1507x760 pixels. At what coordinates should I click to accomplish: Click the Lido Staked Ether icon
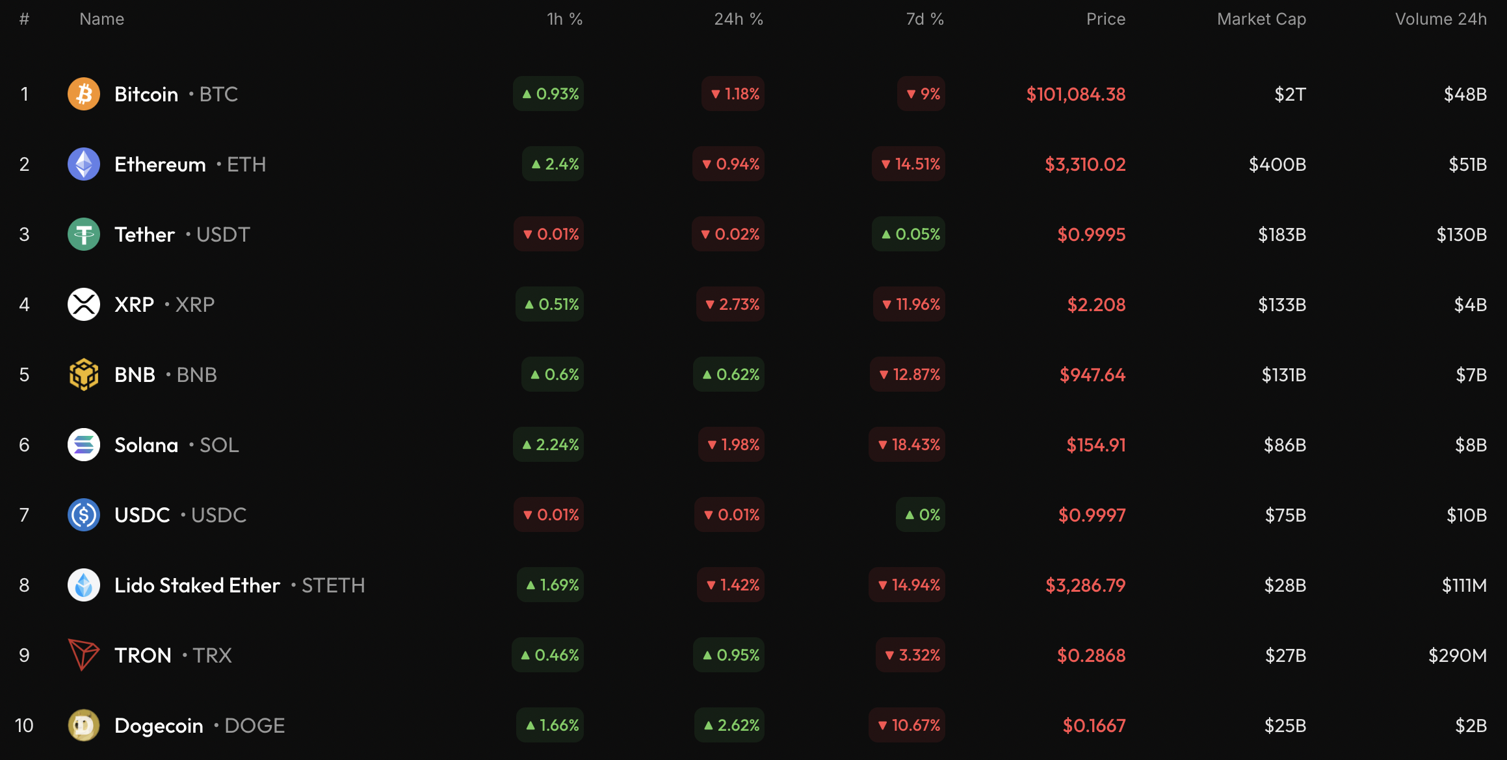coord(84,585)
